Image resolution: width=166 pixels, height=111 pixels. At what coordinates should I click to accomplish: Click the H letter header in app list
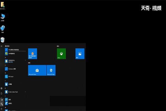[x=5, y=73]
